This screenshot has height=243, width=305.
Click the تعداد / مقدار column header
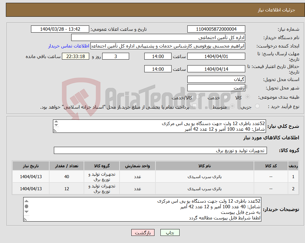point(67,166)
